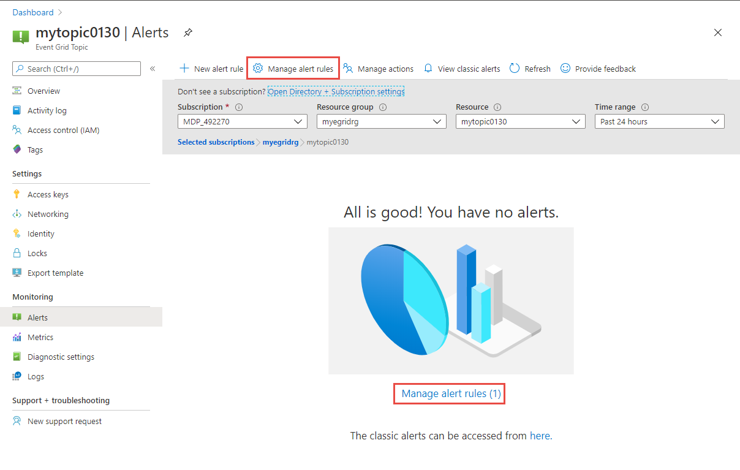
Task: View classic alerts
Action: [x=461, y=68]
